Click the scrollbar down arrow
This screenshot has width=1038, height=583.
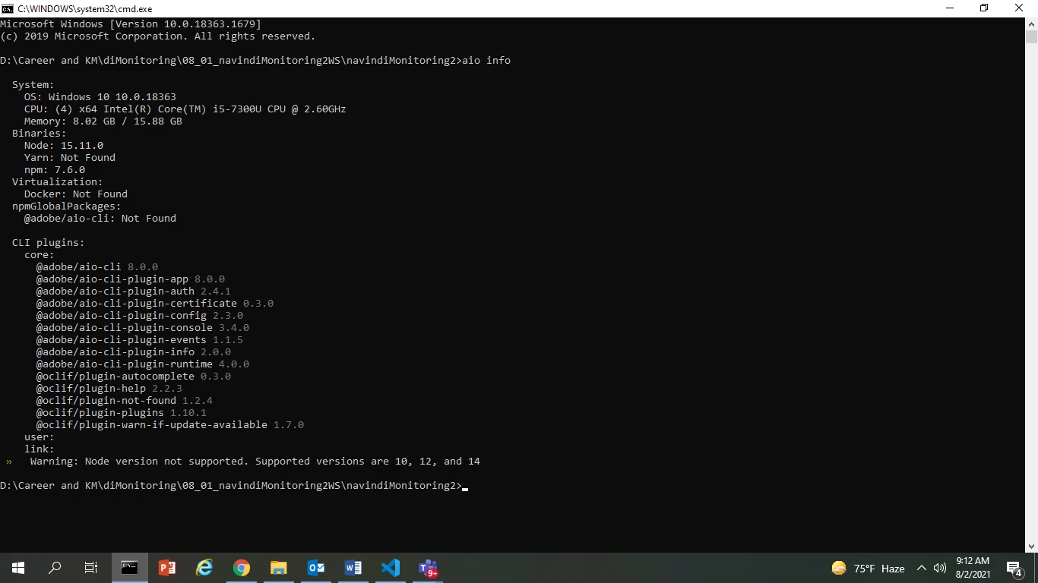point(1031,546)
